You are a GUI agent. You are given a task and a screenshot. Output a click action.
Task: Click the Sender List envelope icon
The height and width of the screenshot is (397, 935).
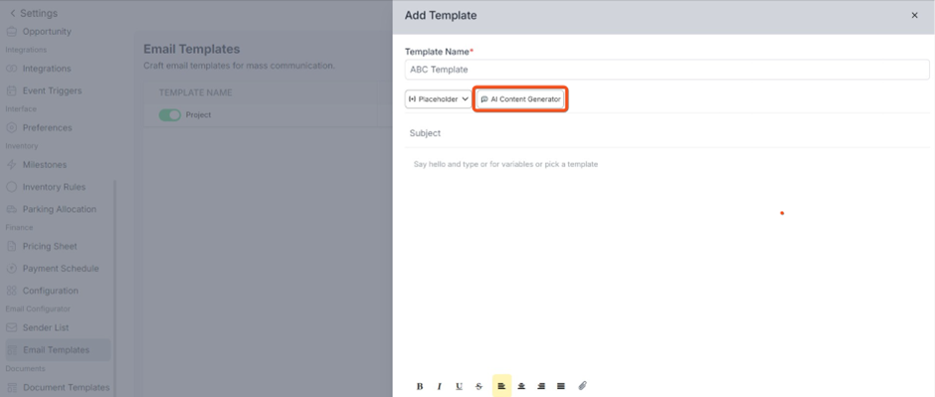click(x=11, y=328)
